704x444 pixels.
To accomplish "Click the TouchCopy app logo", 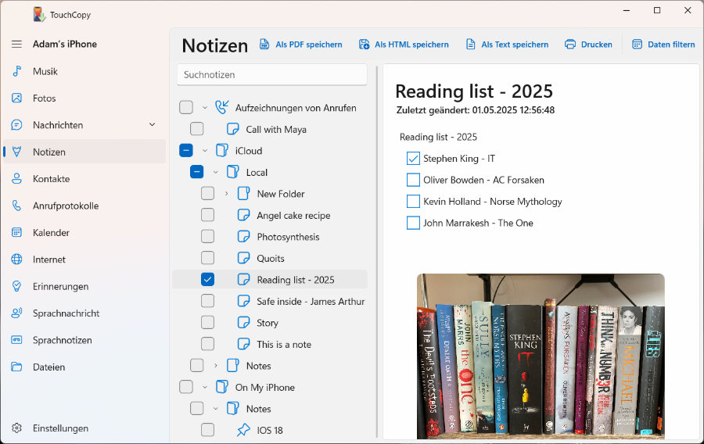I will 39,14.
